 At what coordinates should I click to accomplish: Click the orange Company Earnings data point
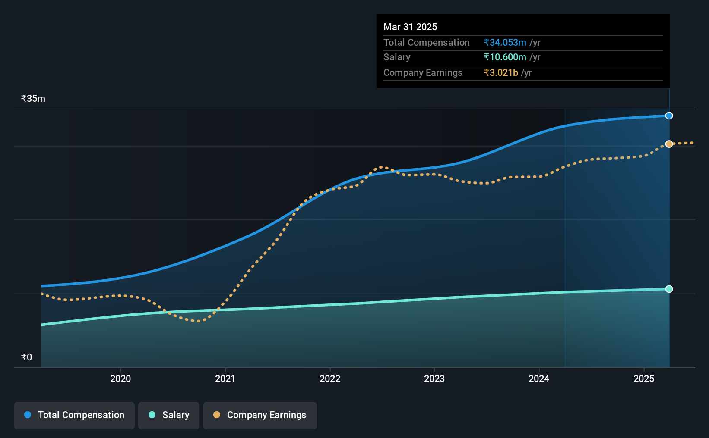pyautogui.click(x=669, y=144)
